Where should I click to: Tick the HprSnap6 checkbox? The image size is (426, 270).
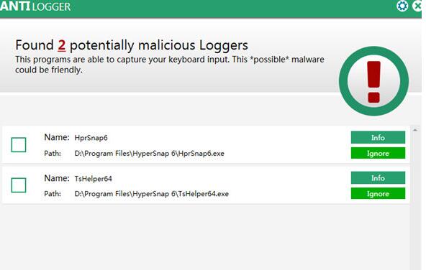point(19,145)
